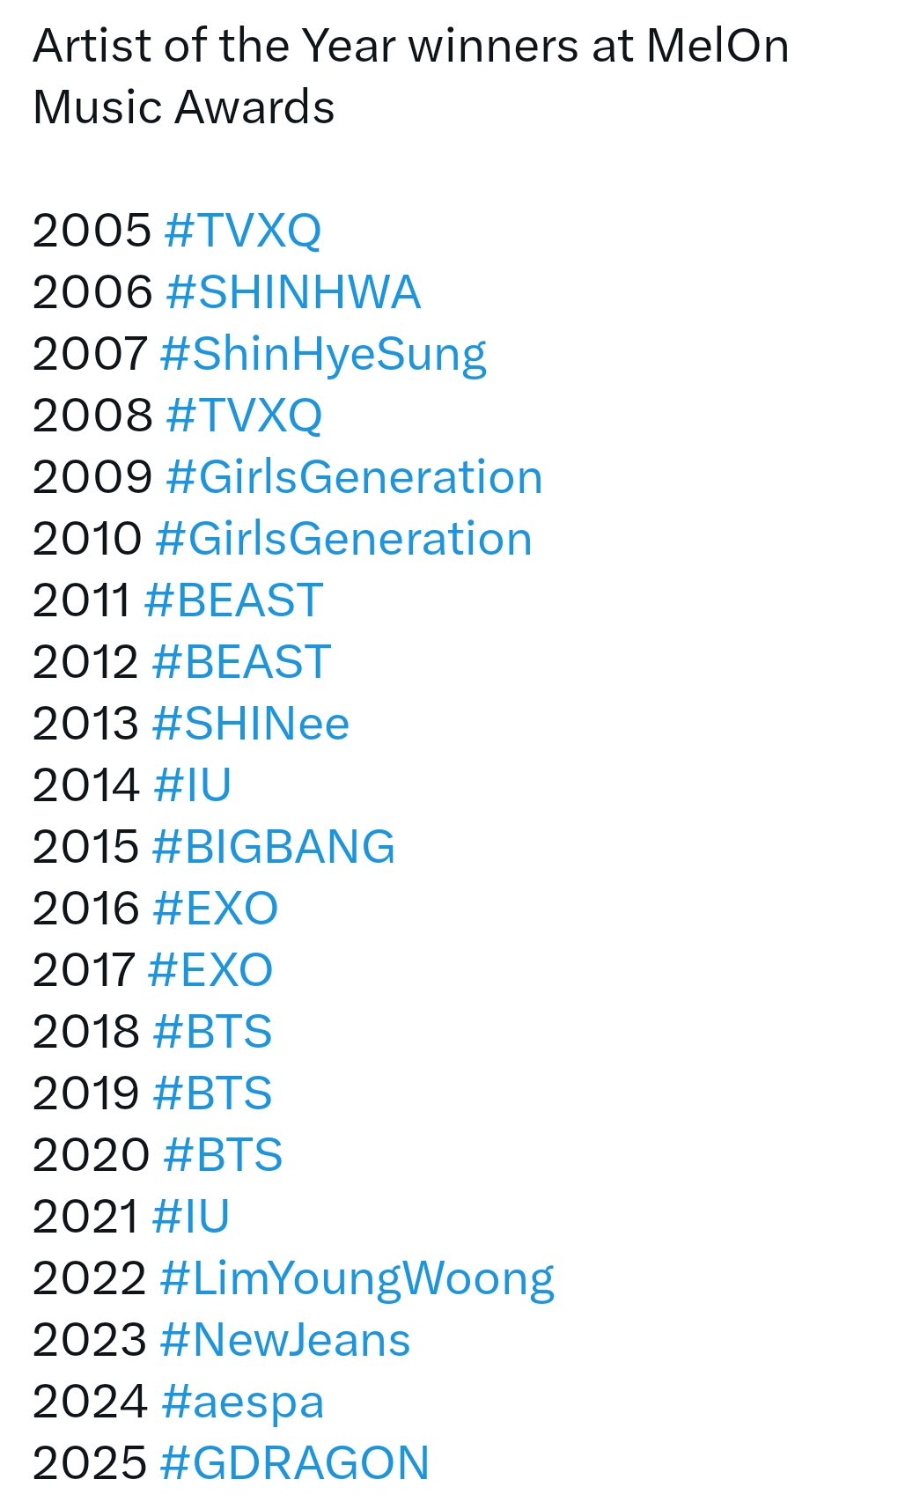Click the #BIGBANG hashtag link
The image size is (920, 1509).
(x=273, y=847)
